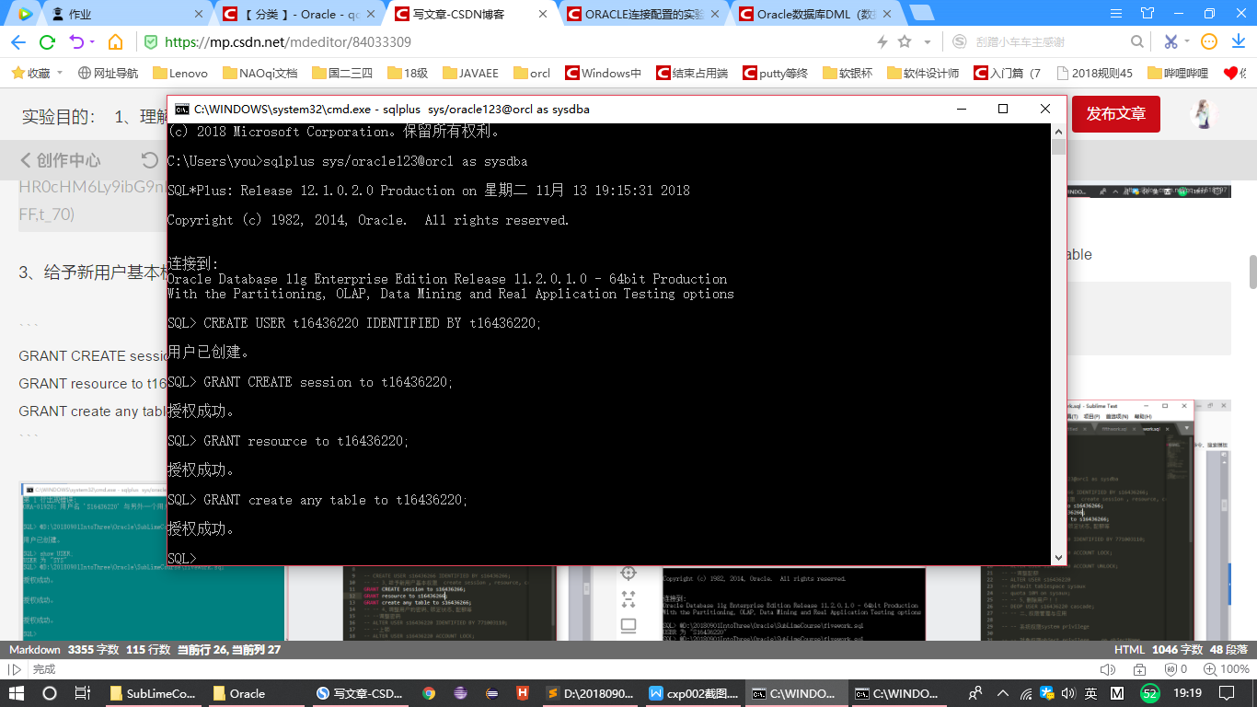This screenshot has width=1257, height=707.
Task: Open the Windows Start menu
Action: 17,693
